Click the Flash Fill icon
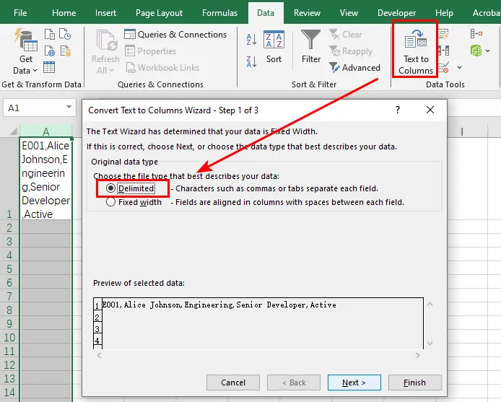Screen dimensions: 501x402 click(x=443, y=34)
